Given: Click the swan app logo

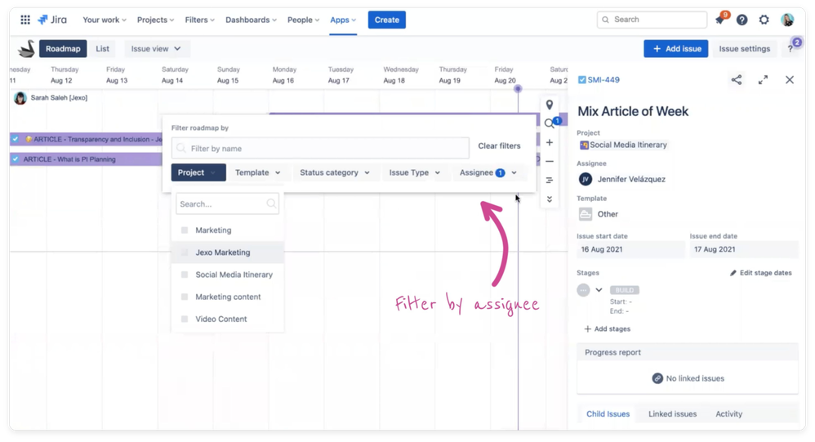Looking at the screenshot, I should coord(26,48).
